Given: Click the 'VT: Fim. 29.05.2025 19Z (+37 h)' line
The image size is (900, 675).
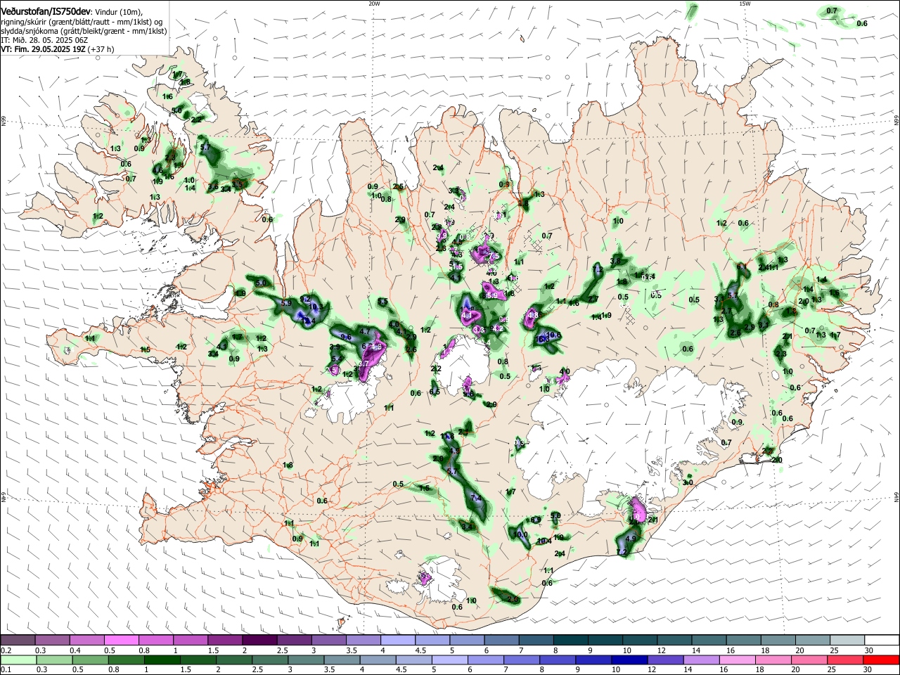Looking at the screenshot, I should (x=58, y=49).
